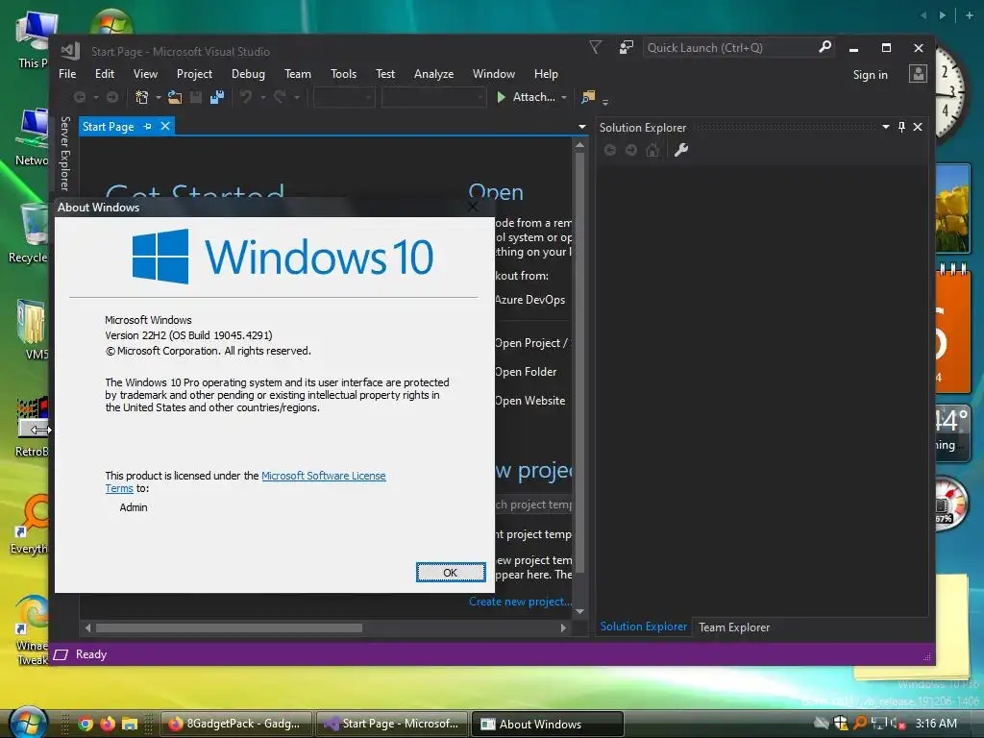Toggle the pin on the Start Page tab
The height and width of the screenshot is (738, 984).
(x=147, y=126)
